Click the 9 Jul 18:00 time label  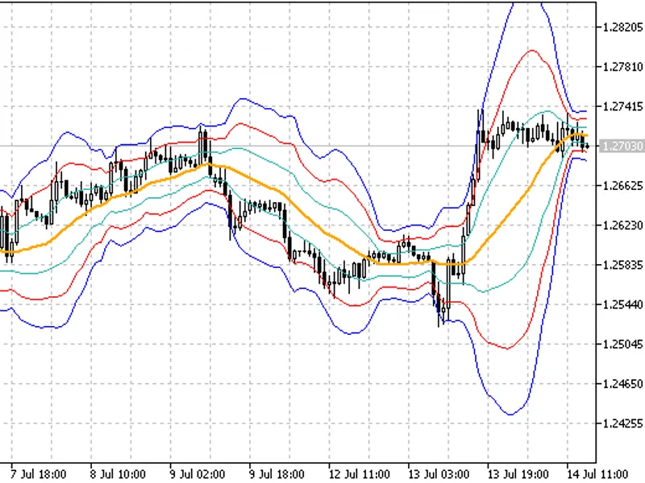[277, 474]
